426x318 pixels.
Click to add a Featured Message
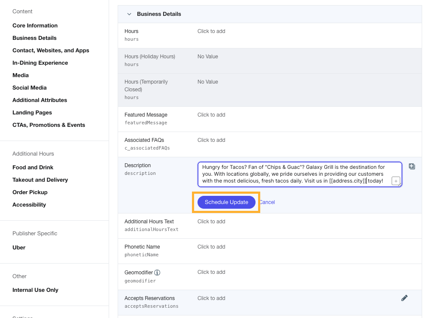(x=211, y=114)
